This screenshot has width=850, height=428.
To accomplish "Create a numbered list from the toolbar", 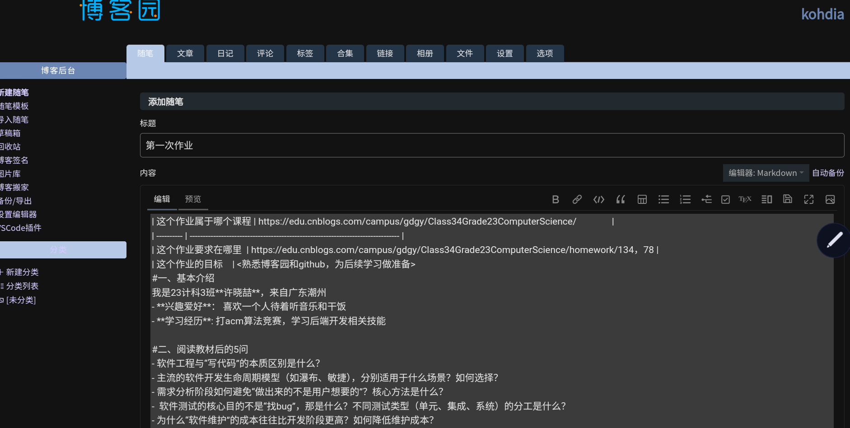I will click(x=685, y=199).
